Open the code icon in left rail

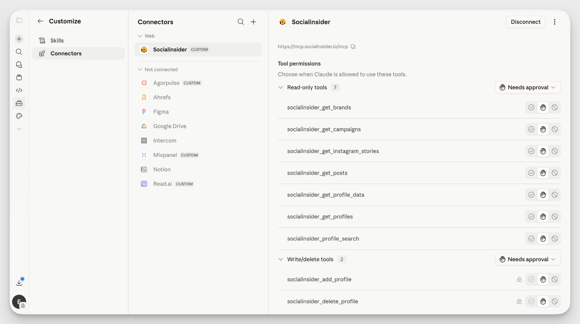pyautogui.click(x=19, y=90)
